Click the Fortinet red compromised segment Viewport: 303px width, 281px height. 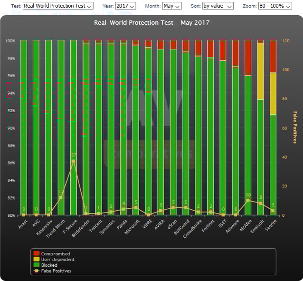(x=210, y=49)
